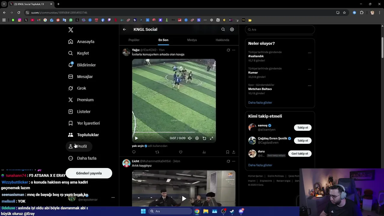Click Gönderi yayınla button

coord(89,173)
